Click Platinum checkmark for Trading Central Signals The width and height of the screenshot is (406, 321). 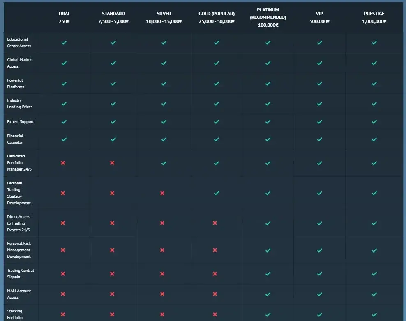point(268,274)
